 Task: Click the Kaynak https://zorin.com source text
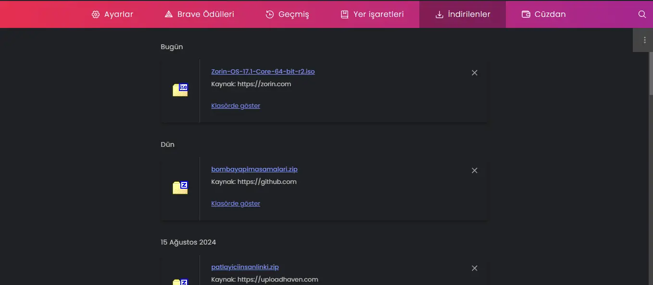pyautogui.click(x=251, y=84)
